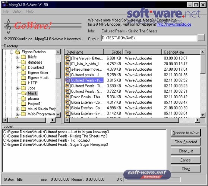Click icon of 3.142 KB Gloria Estefan file
This screenshot has height=186, width=208.
(x=67, y=113)
